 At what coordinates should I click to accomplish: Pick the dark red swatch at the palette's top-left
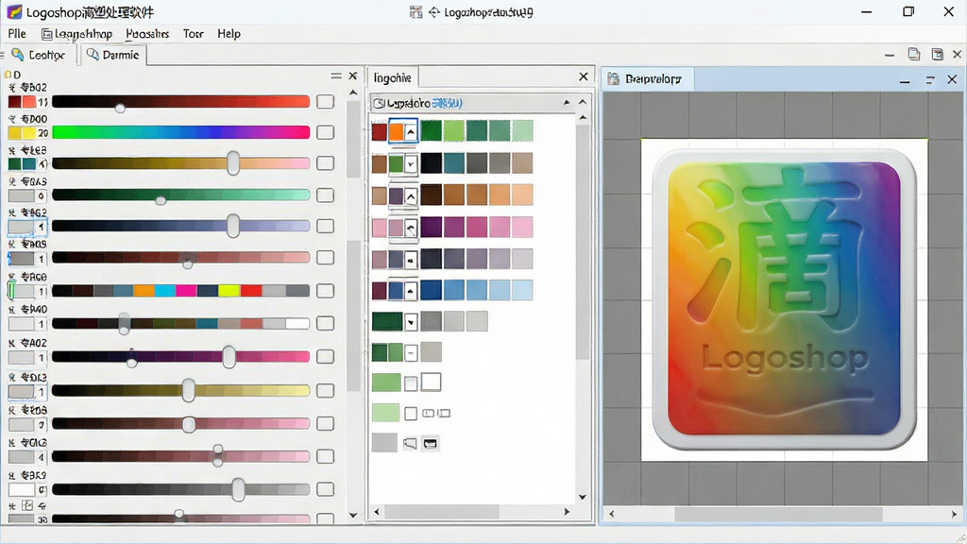pyautogui.click(x=380, y=131)
